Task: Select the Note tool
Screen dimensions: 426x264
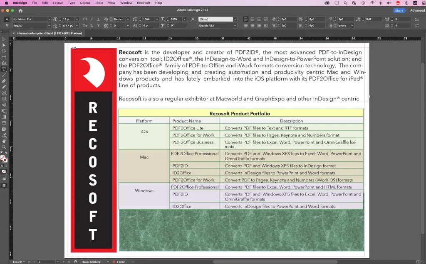Action: click(4, 129)
